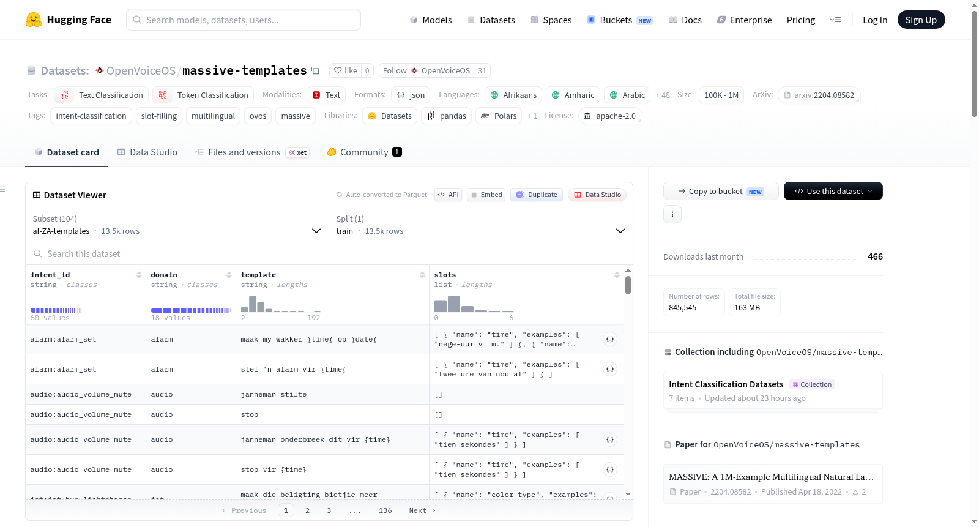Sort by intent_id column arrows
The height and width of the screenshot is (527, 979).
(x=139, y=275)
